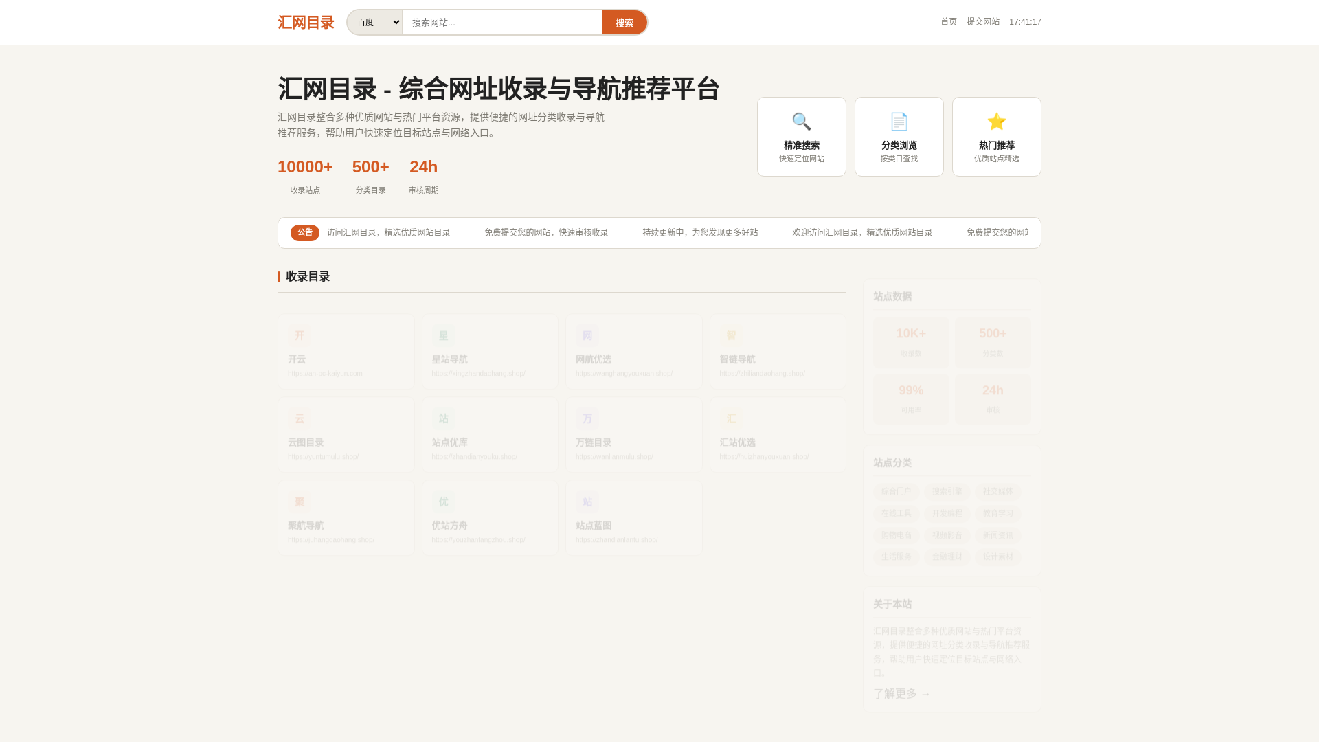The image size is (1319, 742).
Task: Click the 精准搜索 card title
Action: click(802, 146)
